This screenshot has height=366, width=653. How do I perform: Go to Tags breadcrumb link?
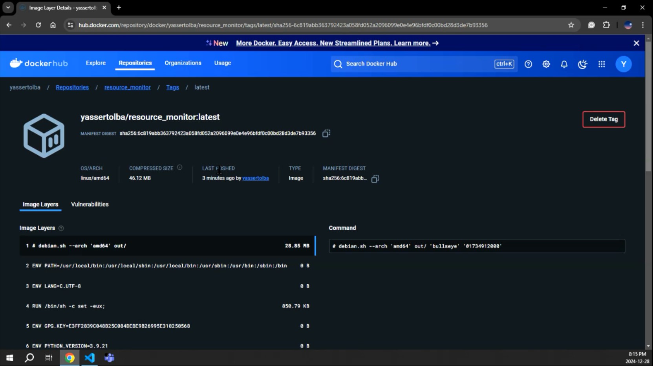(x=172, y=87)
